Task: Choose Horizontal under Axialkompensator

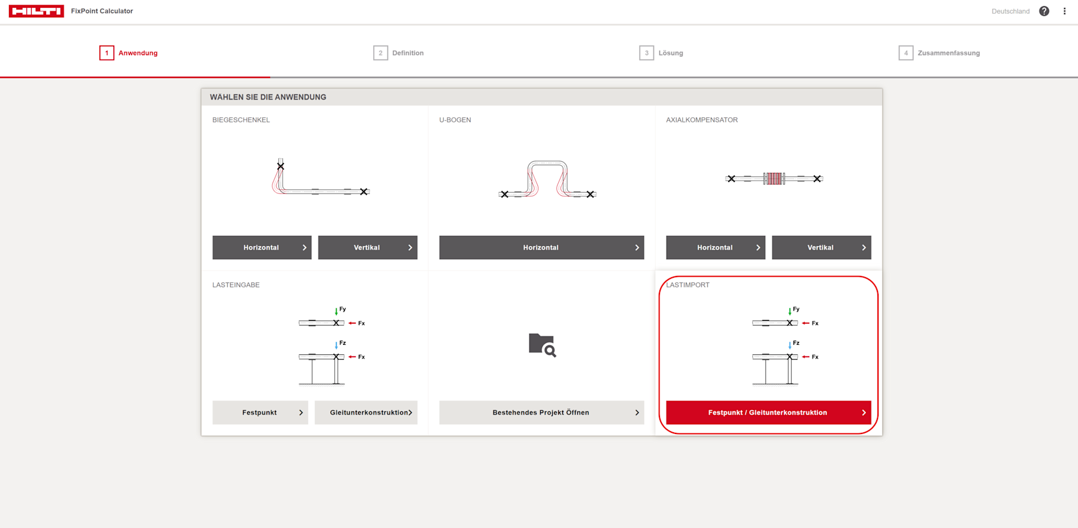Action: click(x=716, y=247)
